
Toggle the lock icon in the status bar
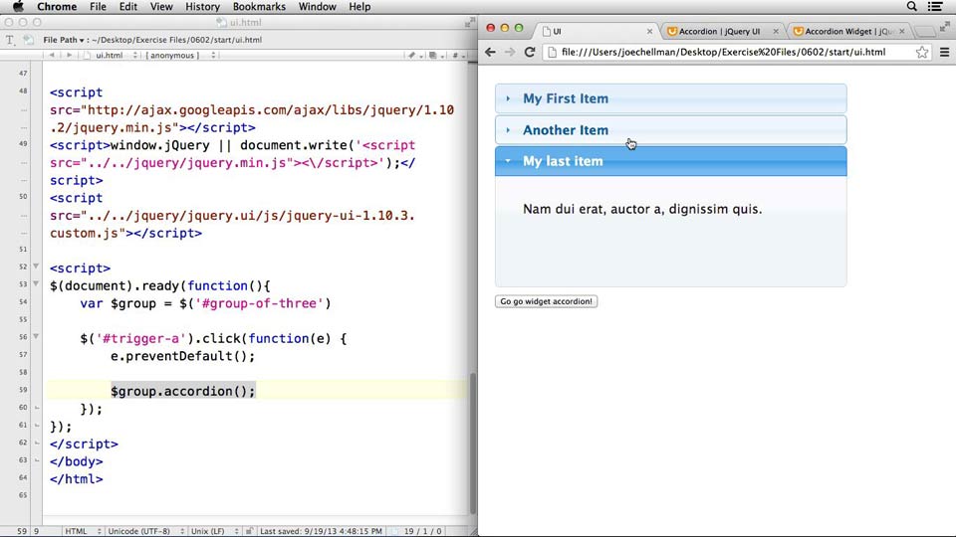coord(249,531)
